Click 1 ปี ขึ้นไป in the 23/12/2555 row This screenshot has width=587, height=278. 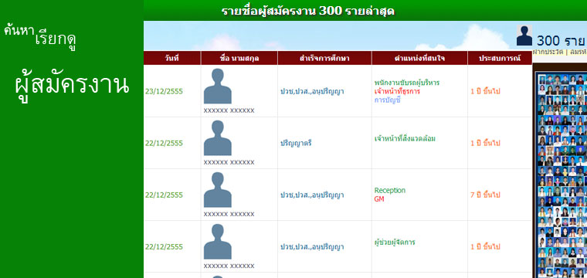point(486,91)
